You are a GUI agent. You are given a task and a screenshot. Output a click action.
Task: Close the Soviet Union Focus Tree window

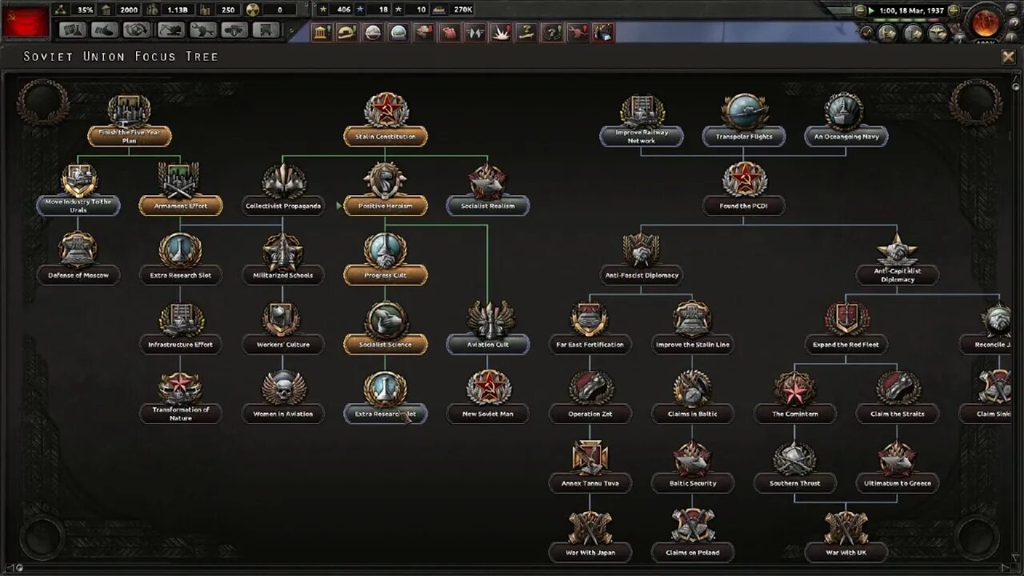[1009, 57]
